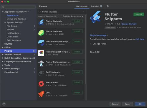The image size is (147, 108).
Task: Click the Version Control project-level icon
Action: [34, 54]
